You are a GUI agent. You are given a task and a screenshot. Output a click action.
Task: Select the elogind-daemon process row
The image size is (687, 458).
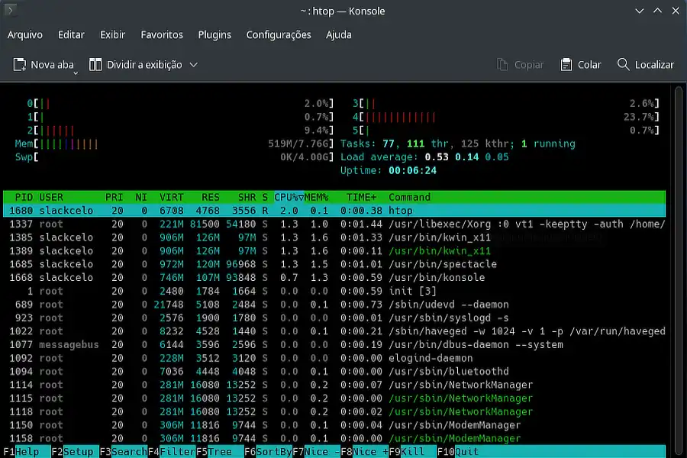click(x=334, y=358)
